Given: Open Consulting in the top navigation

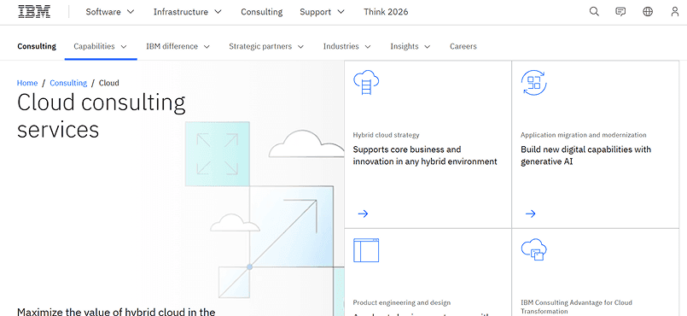Looking at the screenshot, I should point(261,12).
